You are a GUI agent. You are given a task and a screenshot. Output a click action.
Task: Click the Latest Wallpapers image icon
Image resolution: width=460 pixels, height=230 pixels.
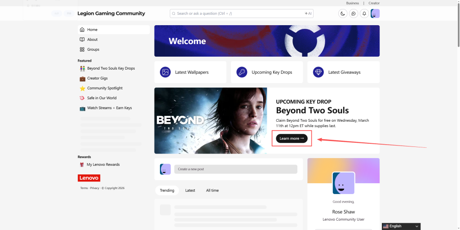pos(165,72)
